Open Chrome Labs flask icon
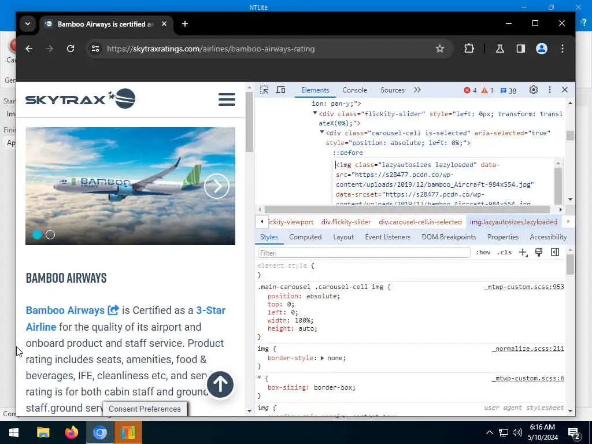Screen dimensions: 592x444 (x=500, y=49)
